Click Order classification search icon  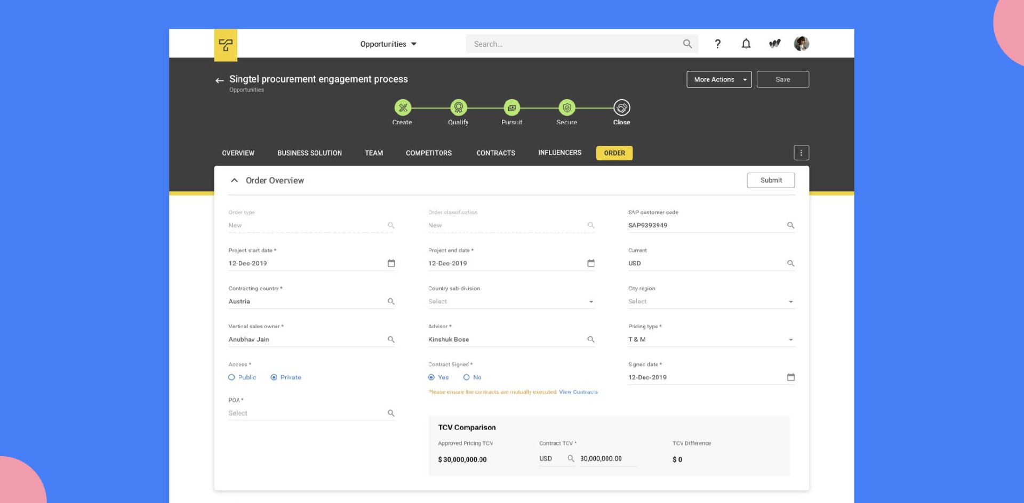(x=591, y=225)
